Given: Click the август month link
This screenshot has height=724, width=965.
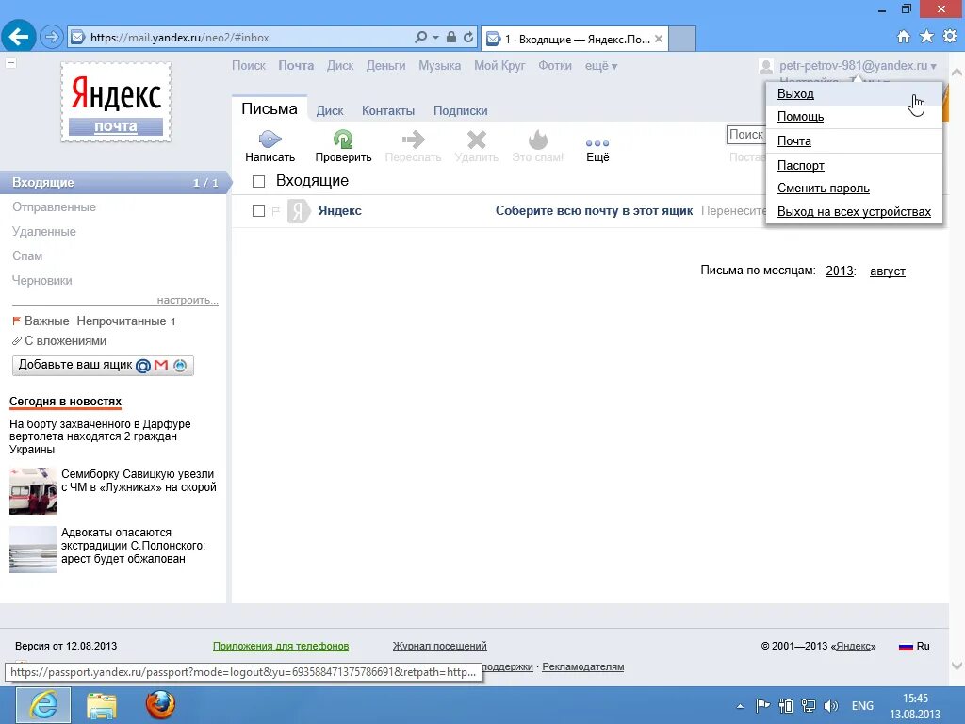Looking at the screenshot, I should (888, 271).
